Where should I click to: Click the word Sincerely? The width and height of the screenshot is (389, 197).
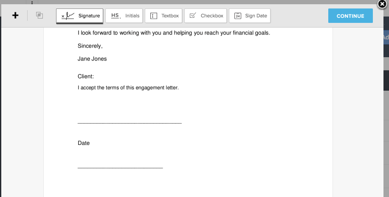point(90,46)
